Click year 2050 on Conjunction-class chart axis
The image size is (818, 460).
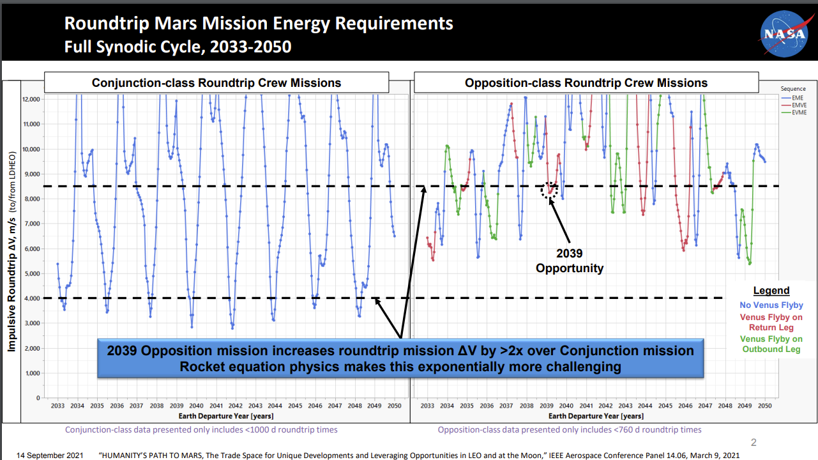[394, 406]
